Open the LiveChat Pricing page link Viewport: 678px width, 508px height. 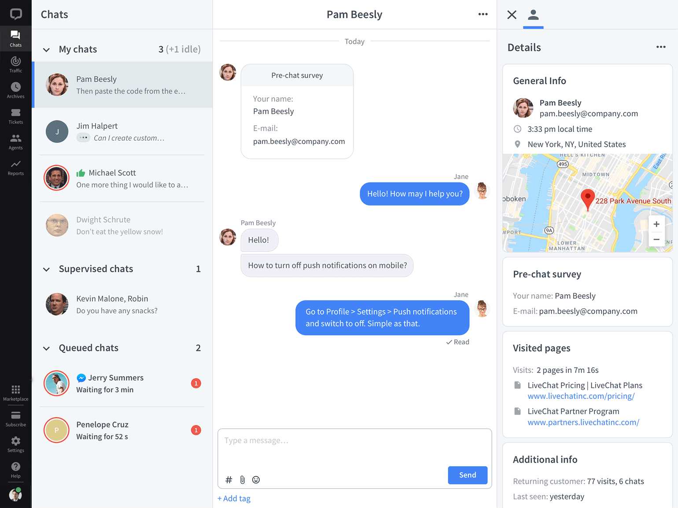coord(581,396)
